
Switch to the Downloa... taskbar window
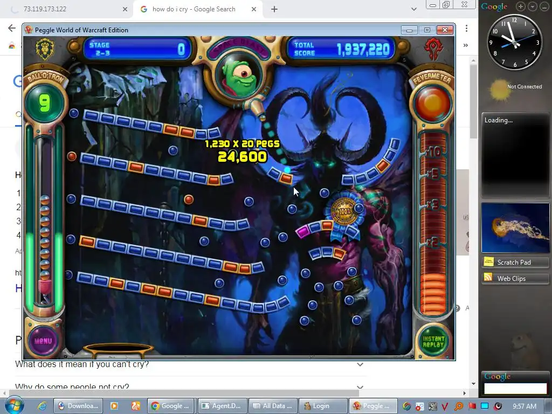(78, 406)
